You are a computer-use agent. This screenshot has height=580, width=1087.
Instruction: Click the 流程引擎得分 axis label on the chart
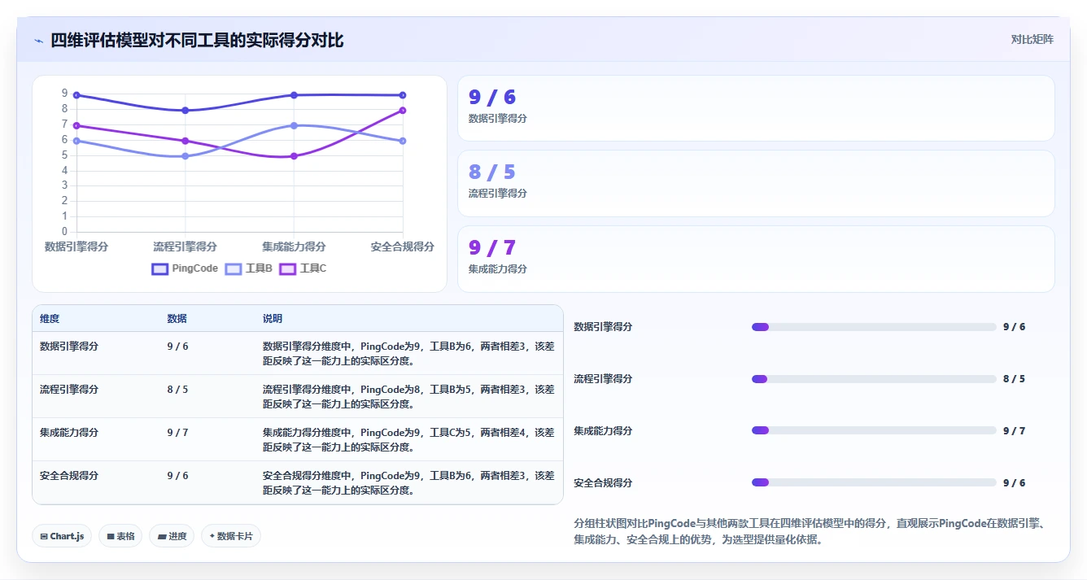click(x=186, y=246)
